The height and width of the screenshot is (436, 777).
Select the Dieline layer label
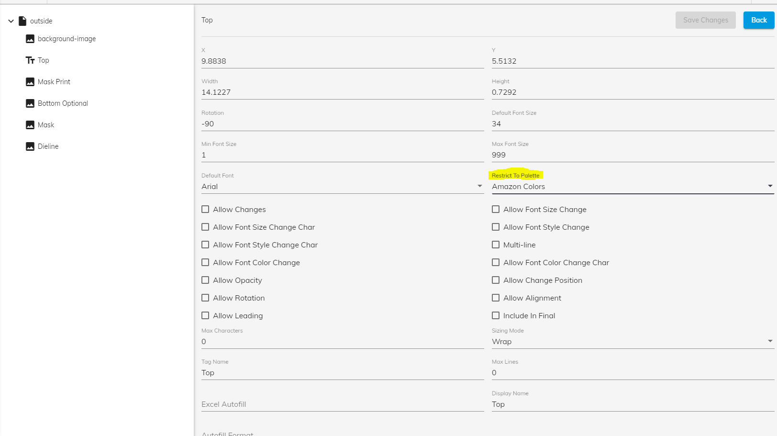(48, 146)
